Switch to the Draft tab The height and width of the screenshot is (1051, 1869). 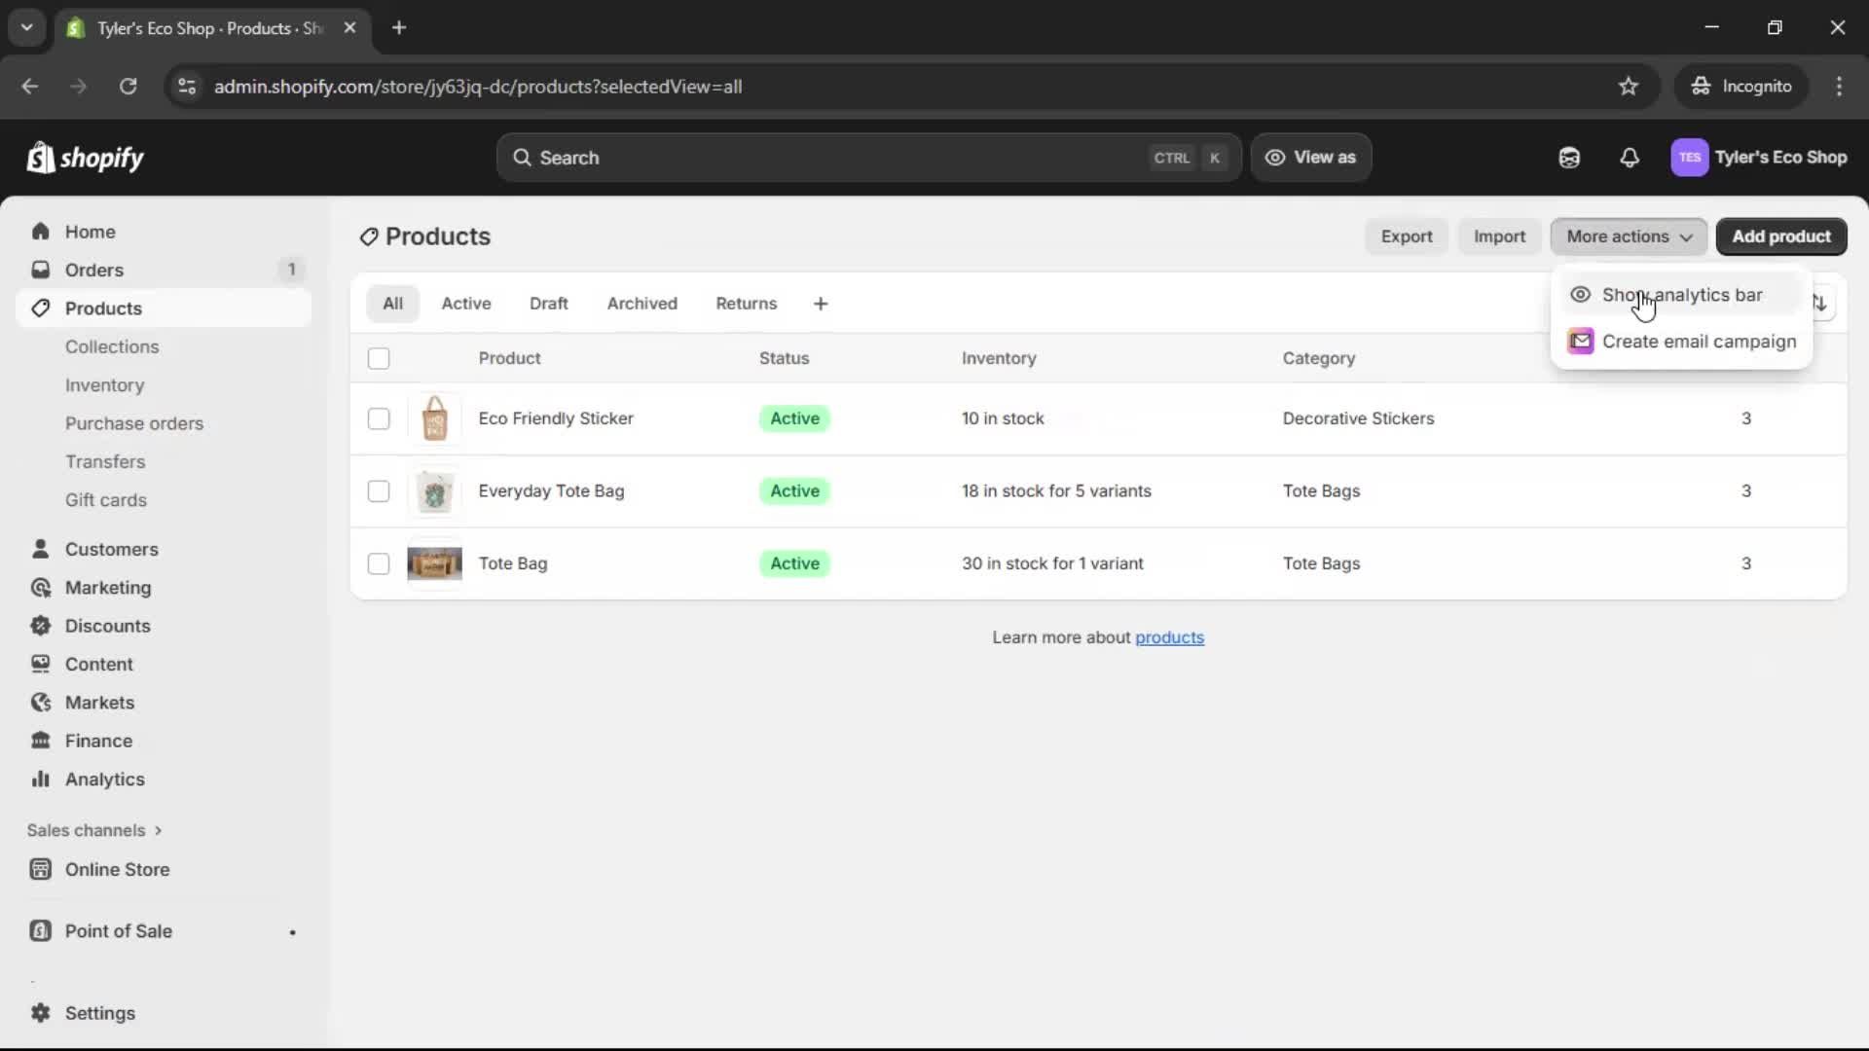[548, 304]
